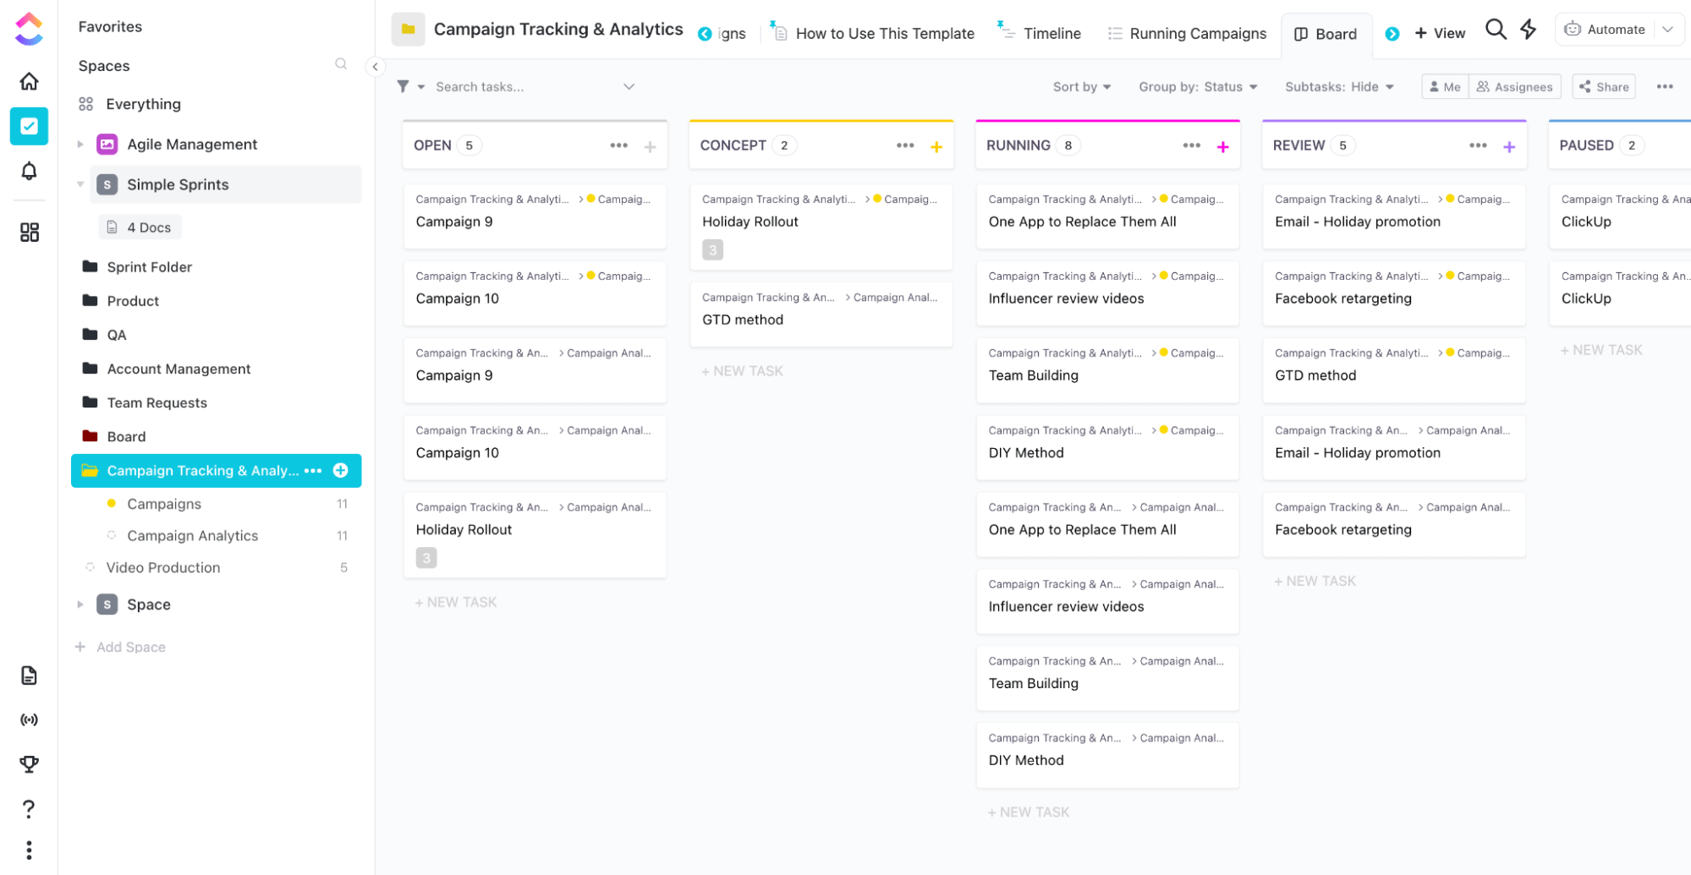Viewport: 1691px width, 875px height.
Task: Expand the Agile Management space
Action: pyautogui.click(x=80, y=145)
